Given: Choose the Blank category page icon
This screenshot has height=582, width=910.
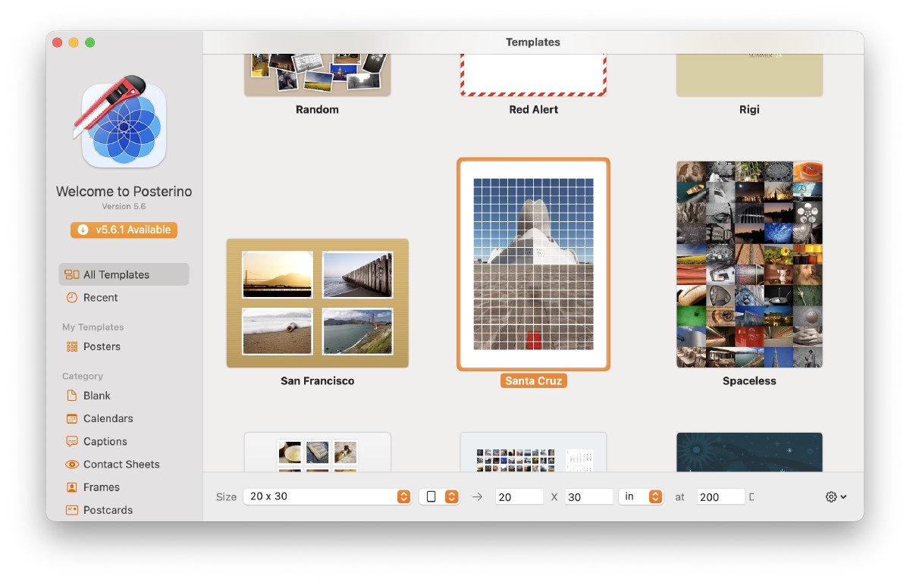Looking at the screenshot, I should [72, 396].
